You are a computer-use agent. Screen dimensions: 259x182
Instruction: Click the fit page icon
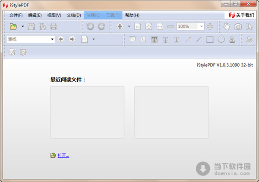(148, 26)
